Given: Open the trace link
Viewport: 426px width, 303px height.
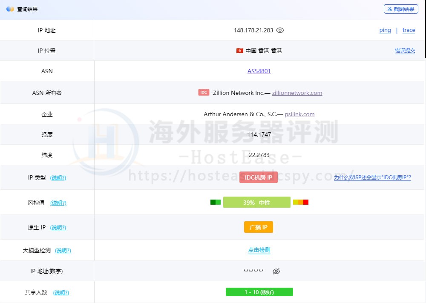Looking at the screenshot, I should click(409, 30).
